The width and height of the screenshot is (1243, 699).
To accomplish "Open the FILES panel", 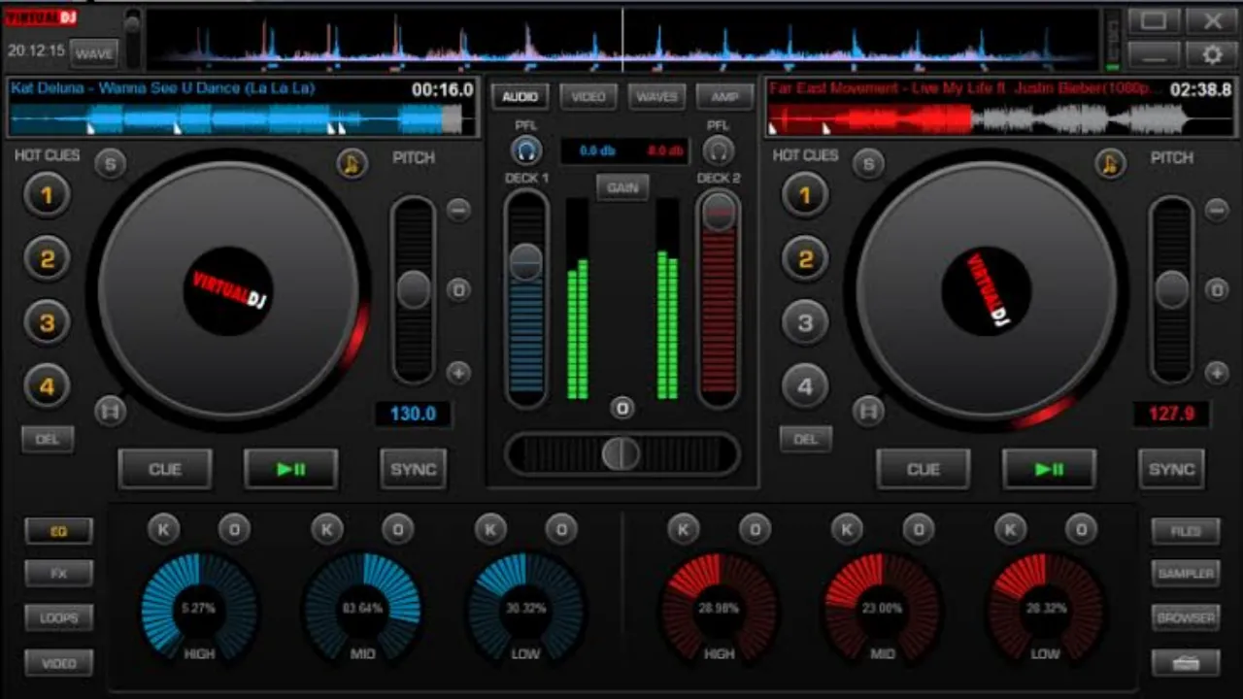I will pyautogui.click(x=1185, y=531).
